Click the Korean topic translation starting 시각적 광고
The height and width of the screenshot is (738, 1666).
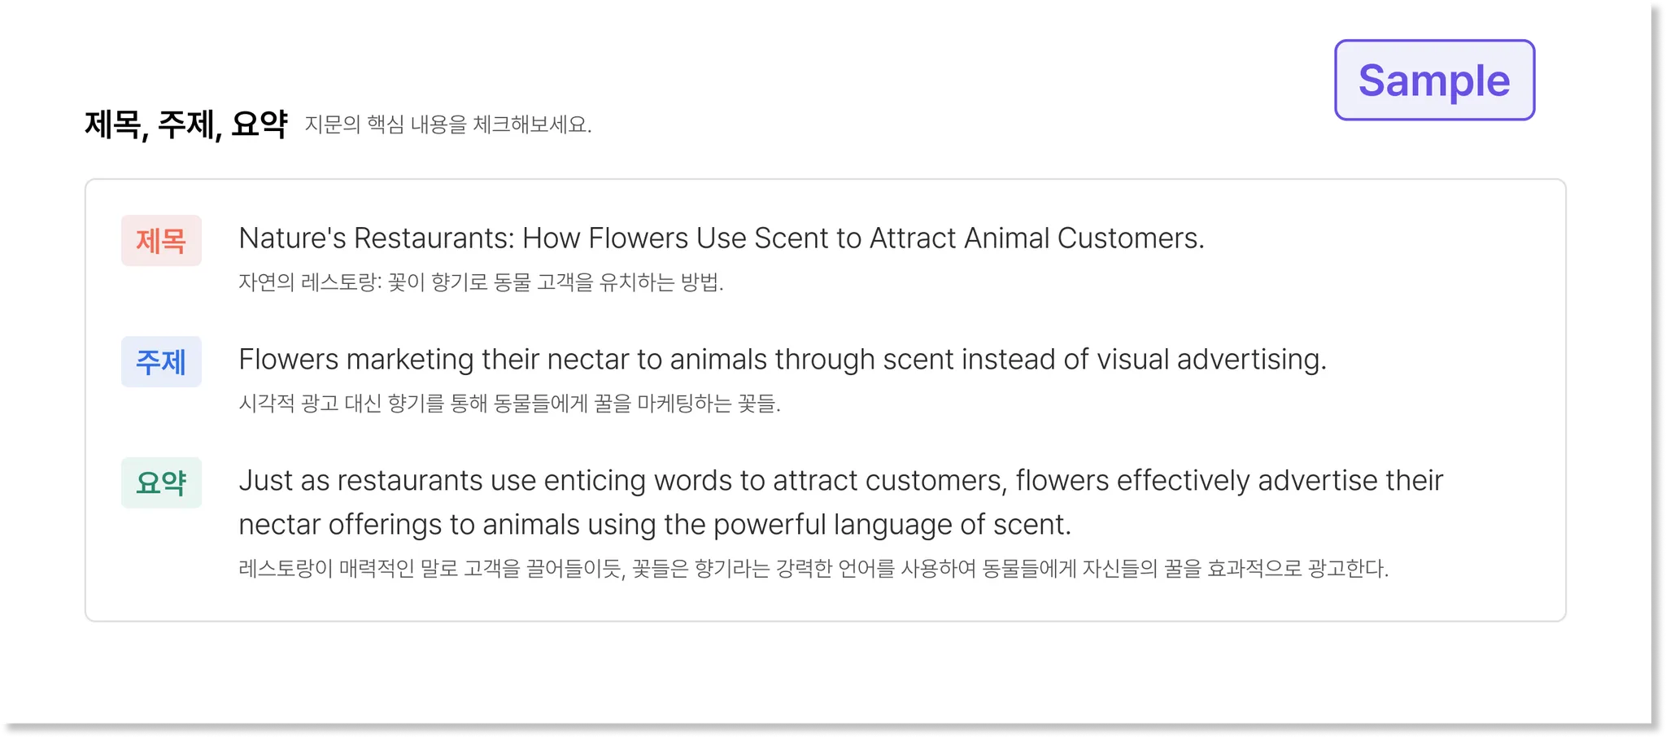click(509, 404)
